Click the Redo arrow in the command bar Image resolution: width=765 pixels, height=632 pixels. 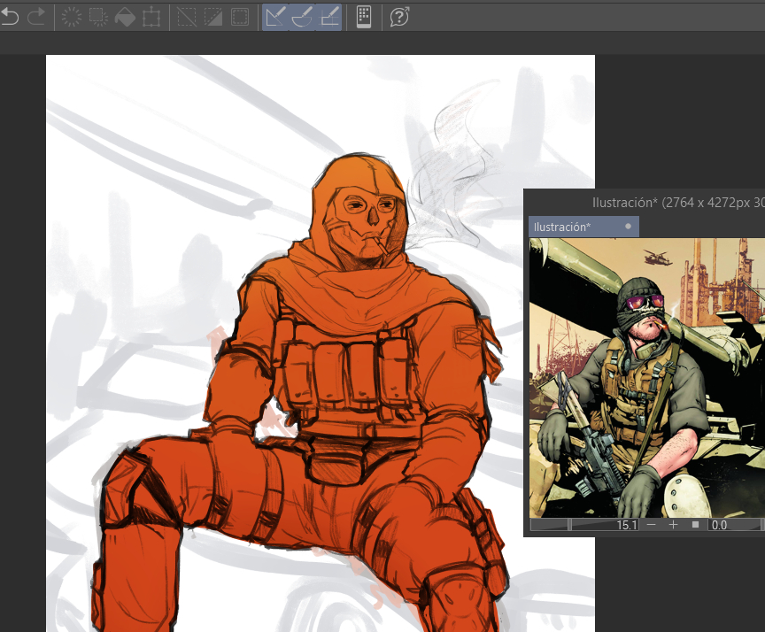pyautogui.click(x=37, y=16)
